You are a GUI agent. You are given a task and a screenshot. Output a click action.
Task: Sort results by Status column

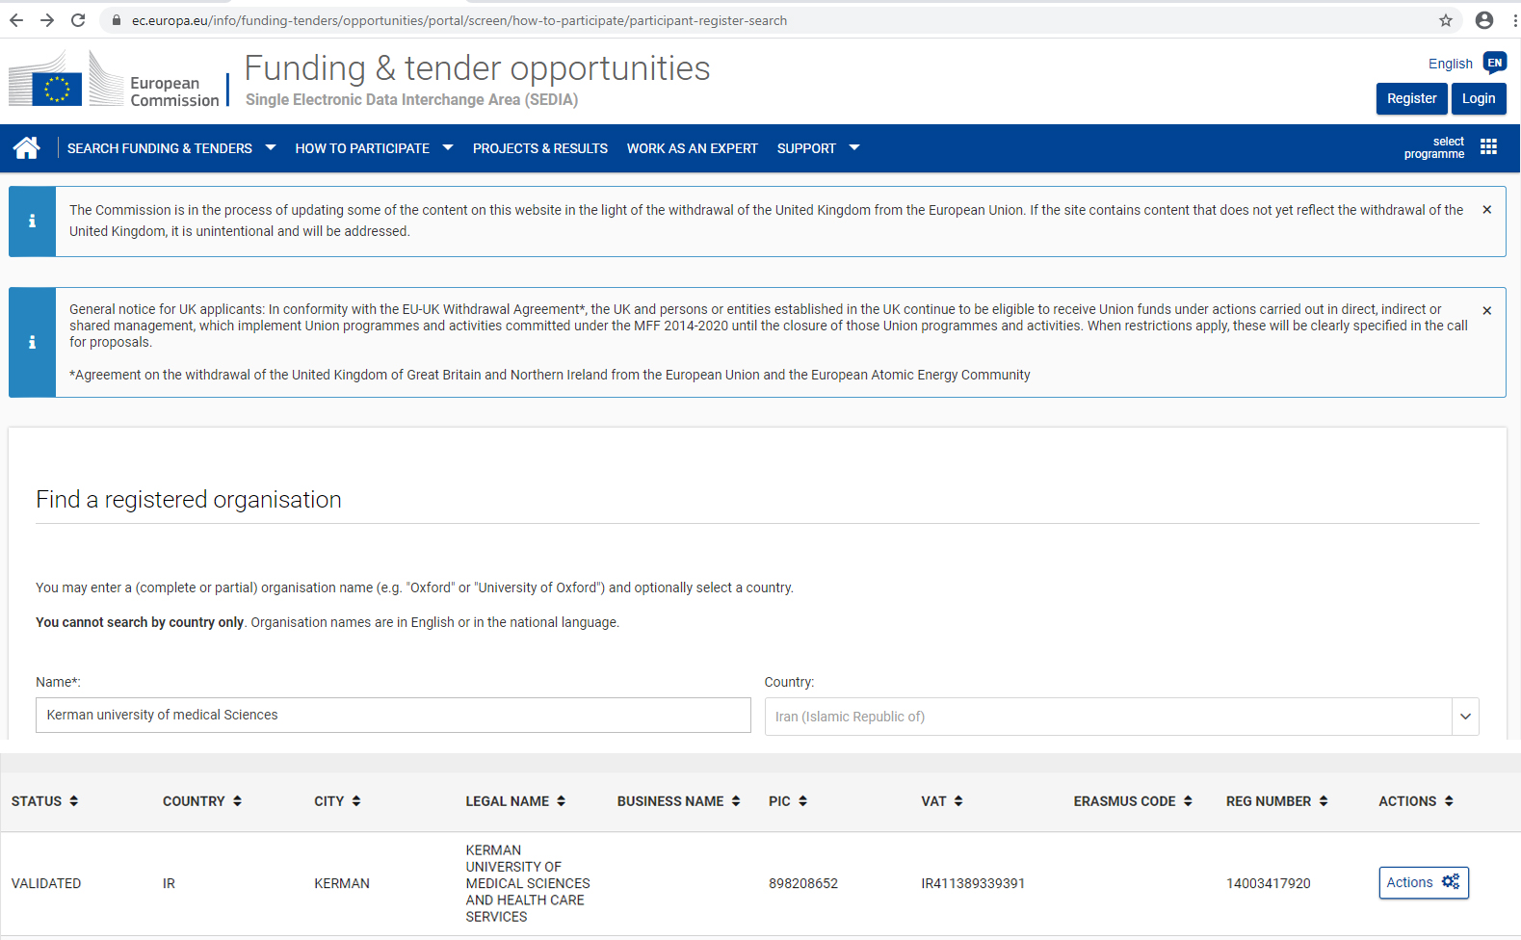[44, 801]
